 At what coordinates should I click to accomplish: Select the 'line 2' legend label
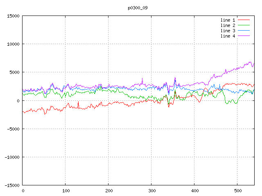click(228, 25)
